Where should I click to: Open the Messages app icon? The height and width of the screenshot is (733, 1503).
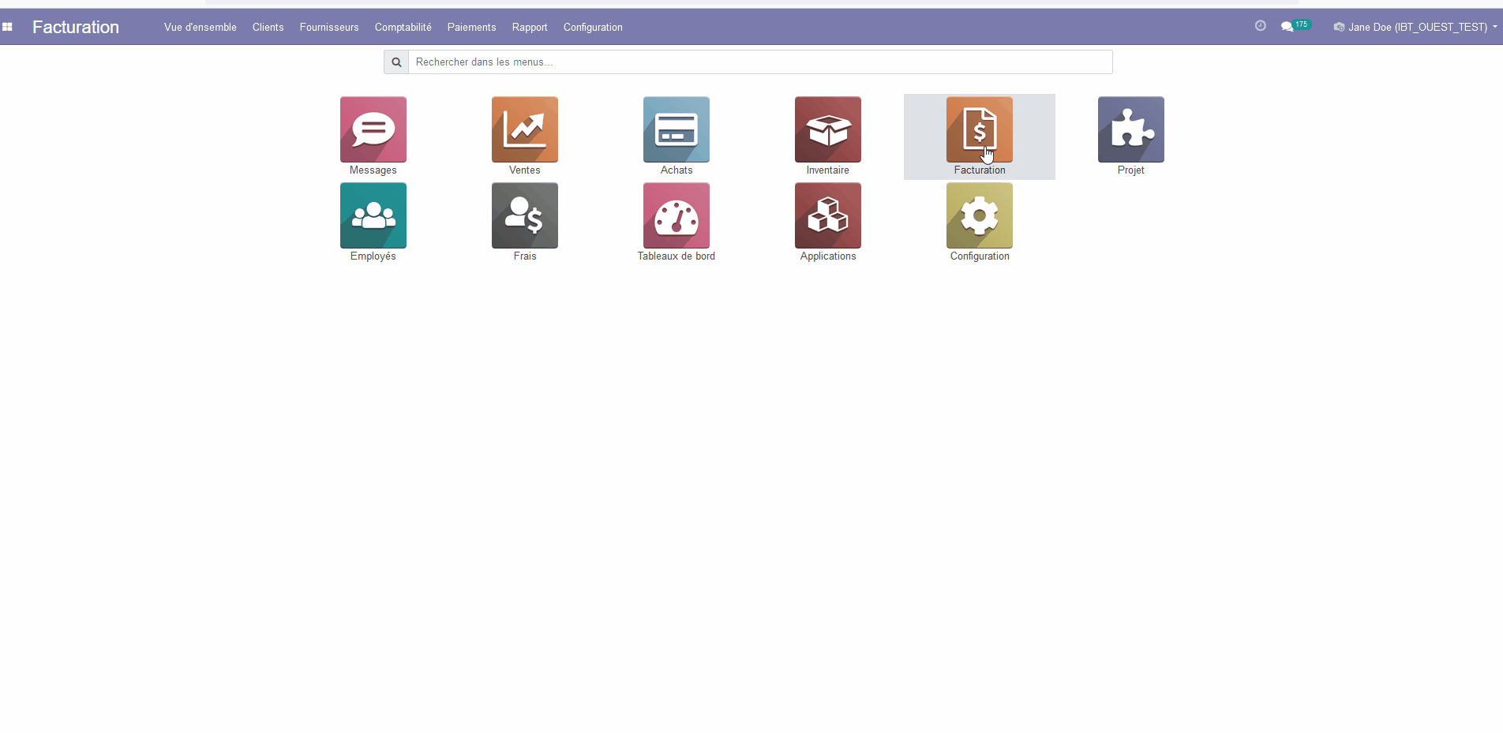tap(373, 130)
